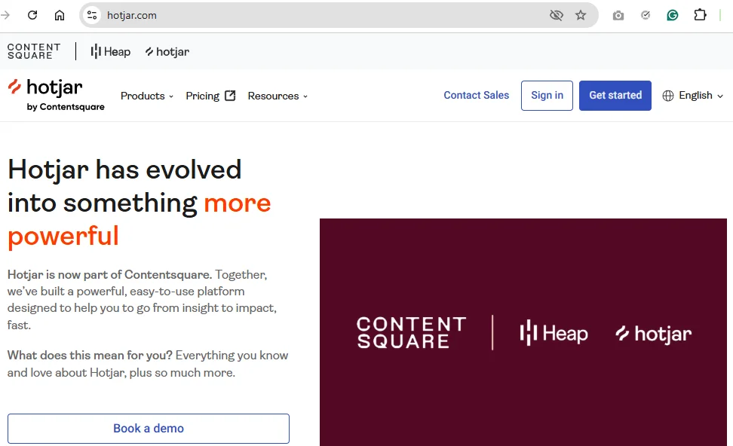The height and width of the screenshot is (446, 733).
Task: Open the English language dropdown
Action: (x=693, y=95)
